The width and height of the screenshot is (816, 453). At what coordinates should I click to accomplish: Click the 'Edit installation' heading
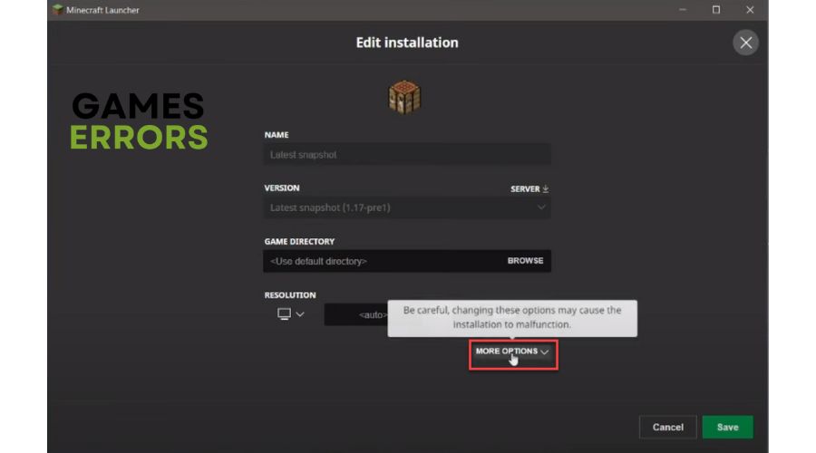[407, 43]
